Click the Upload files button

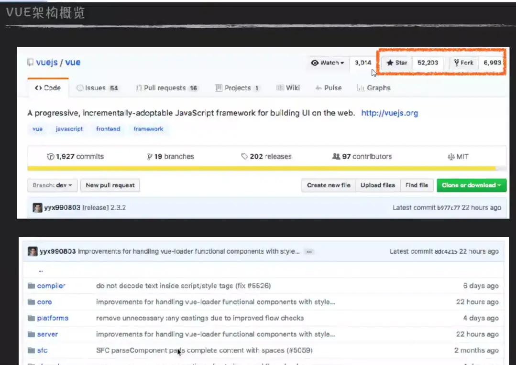pos(378,185)
